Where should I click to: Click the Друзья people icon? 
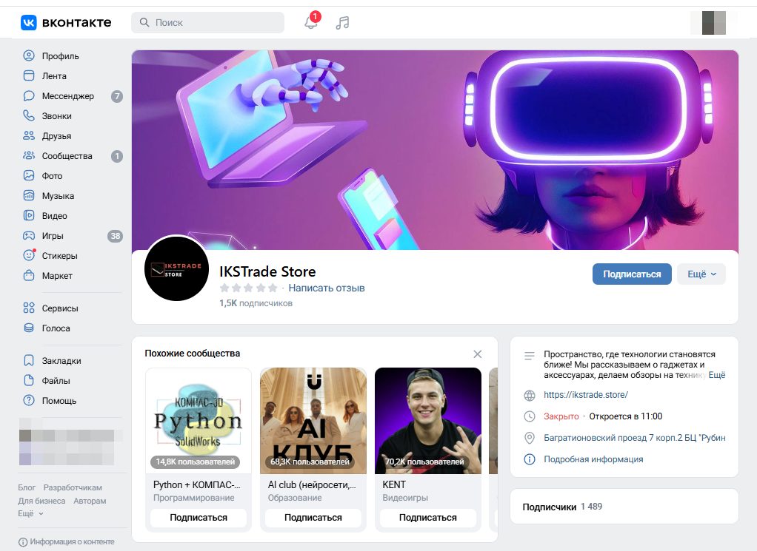click(29, 136)
